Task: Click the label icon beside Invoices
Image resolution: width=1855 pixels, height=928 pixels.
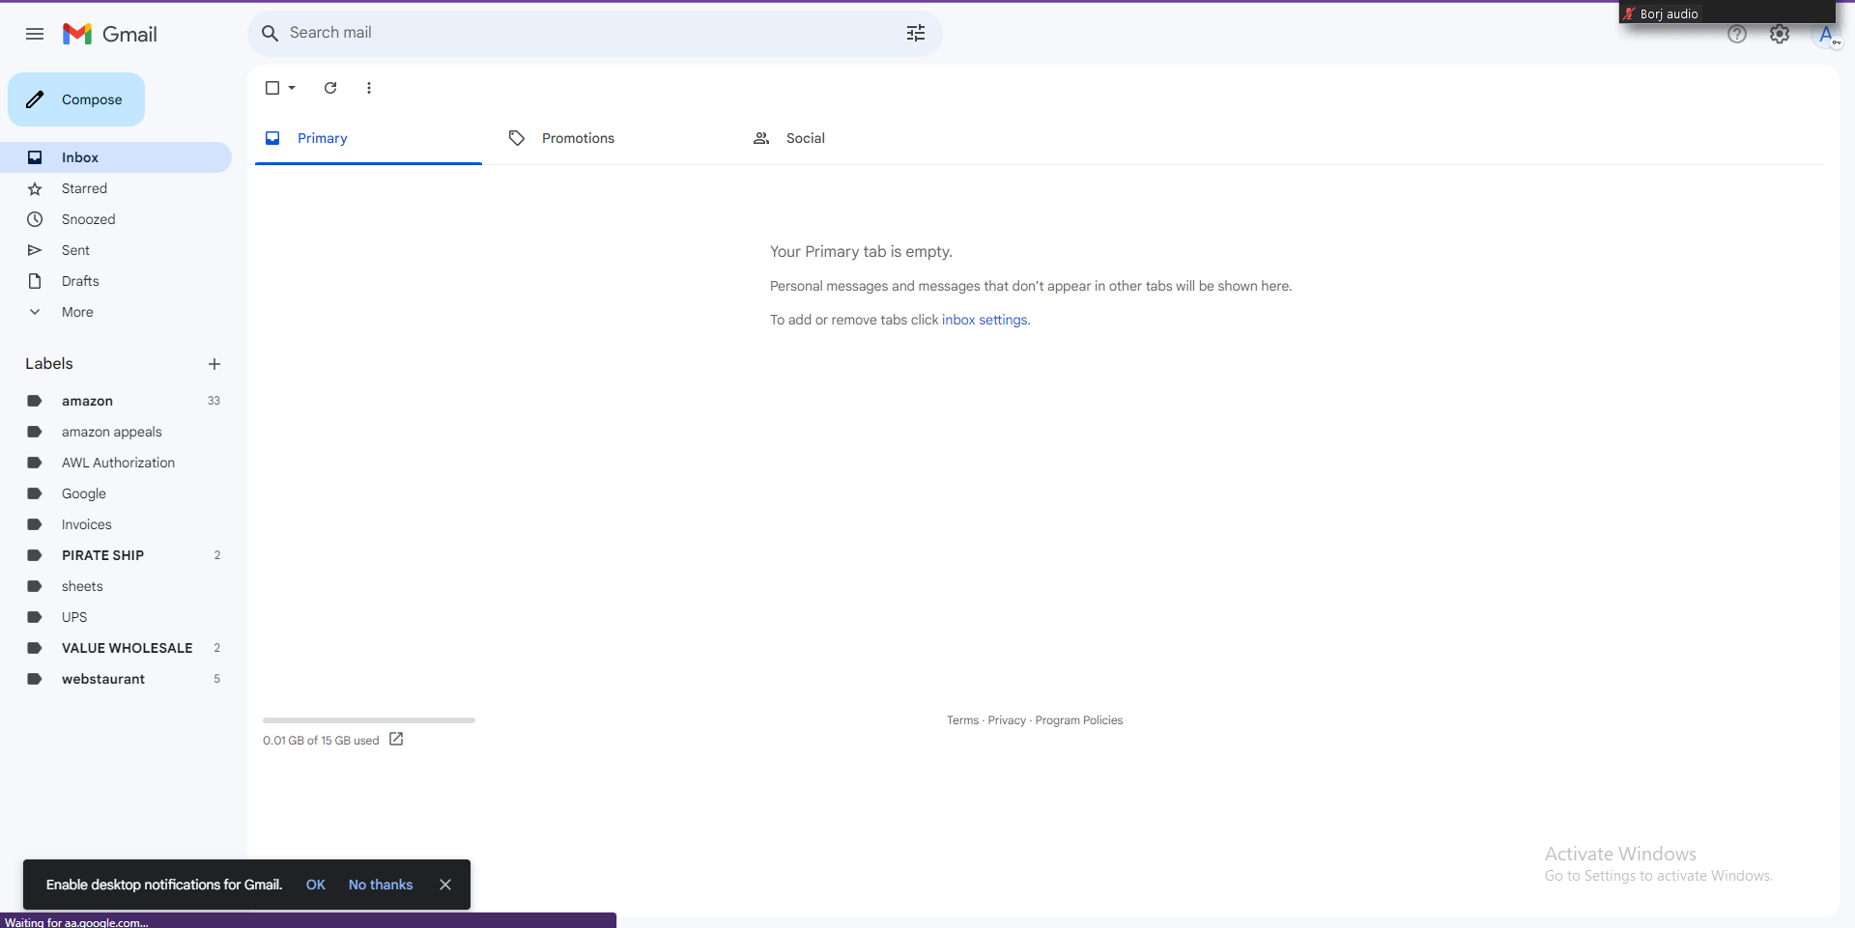Action: pos(35,524)
